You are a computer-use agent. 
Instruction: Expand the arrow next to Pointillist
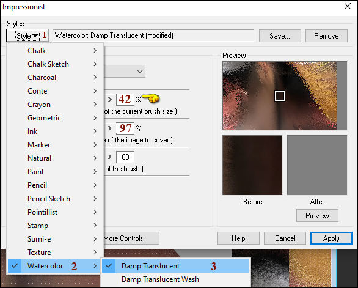[x=95, y=212]
